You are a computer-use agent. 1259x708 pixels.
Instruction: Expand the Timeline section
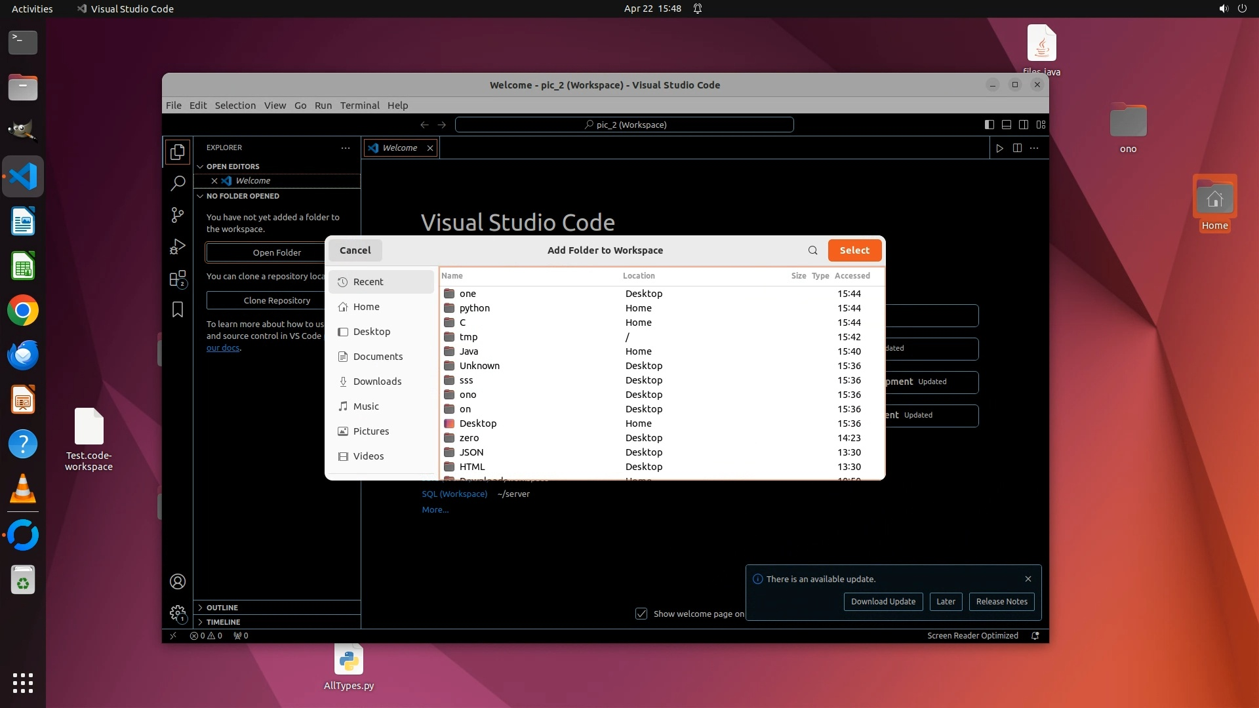223,622
